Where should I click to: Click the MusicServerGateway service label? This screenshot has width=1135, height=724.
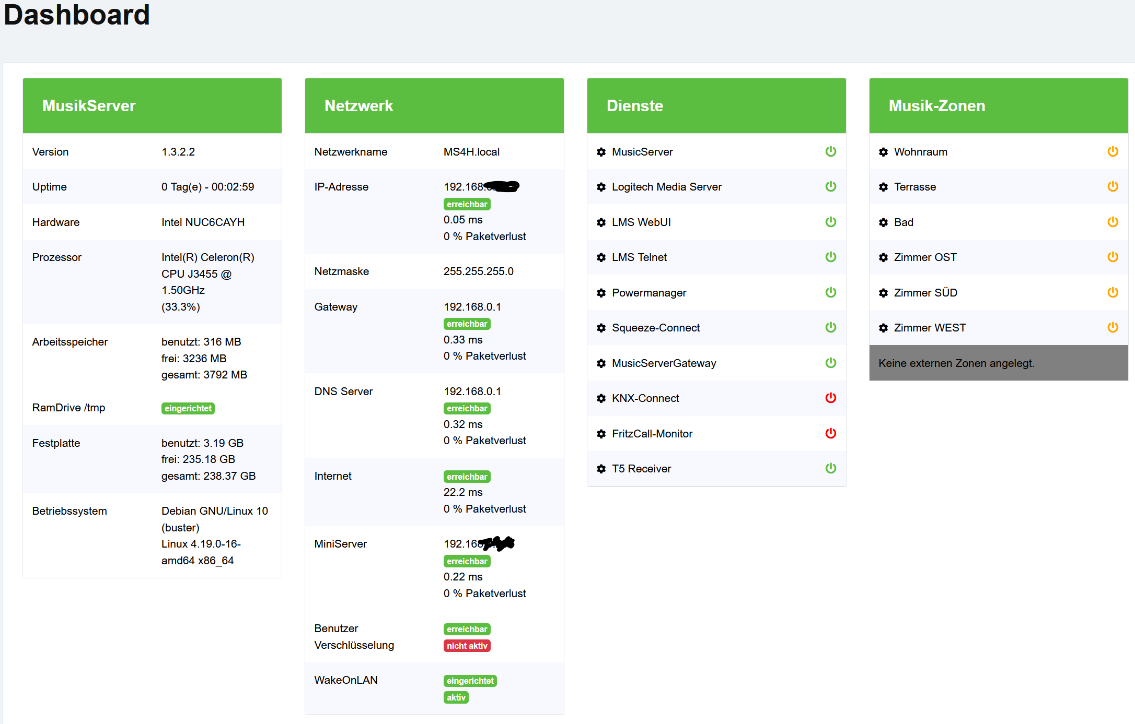click(x=664, y=363)
